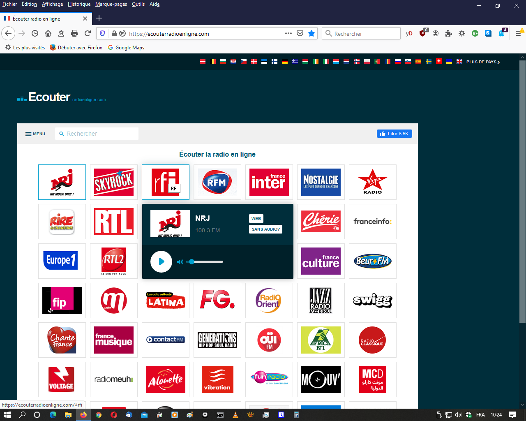Image resolution: width=526 pixels, height=421 pixels.
Task: Open Google Maps bookmark
Action: coord(126,48)
